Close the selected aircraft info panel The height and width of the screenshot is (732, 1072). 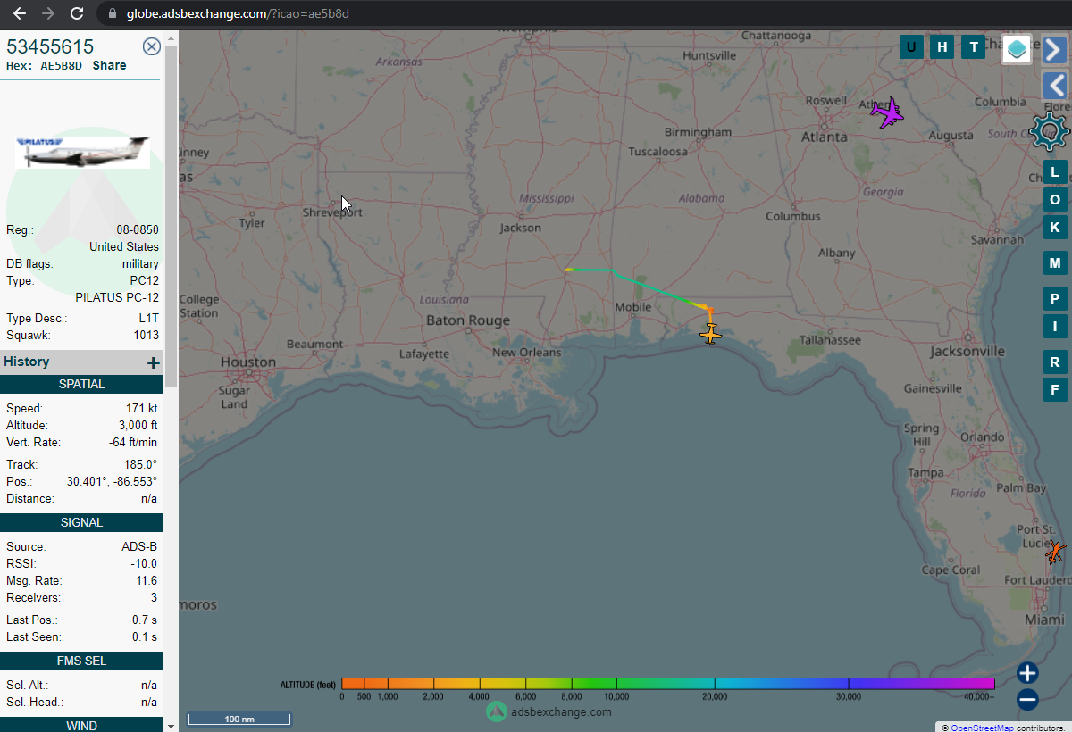pos(152,47)
